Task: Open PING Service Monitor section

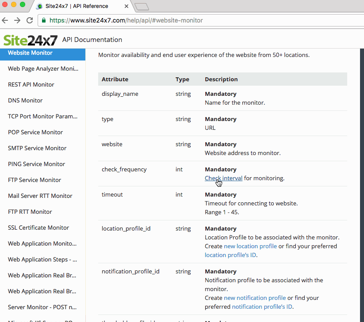Action: 36,164
